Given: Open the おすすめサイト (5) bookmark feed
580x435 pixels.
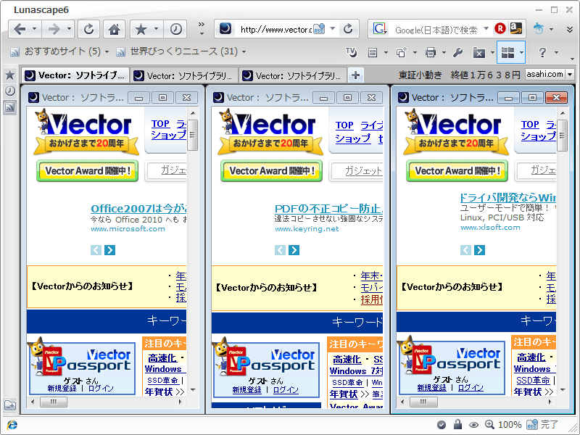Looking at the screenshot, I should tap(57, 51).
